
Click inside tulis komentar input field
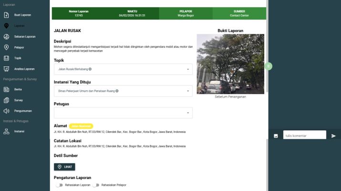(305, 136)
